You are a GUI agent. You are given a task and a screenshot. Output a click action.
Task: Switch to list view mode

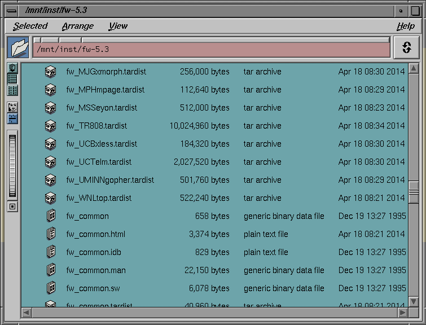[12, 80]
